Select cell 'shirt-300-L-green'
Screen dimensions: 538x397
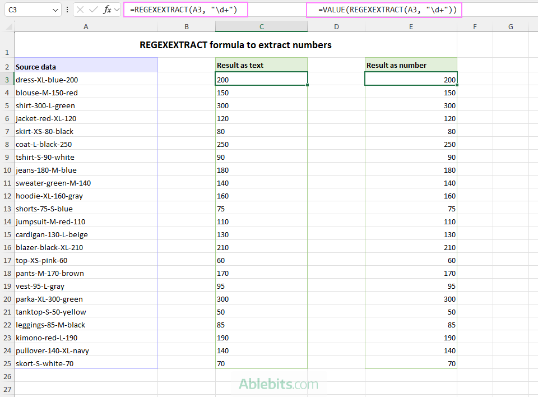pos(86,105)
